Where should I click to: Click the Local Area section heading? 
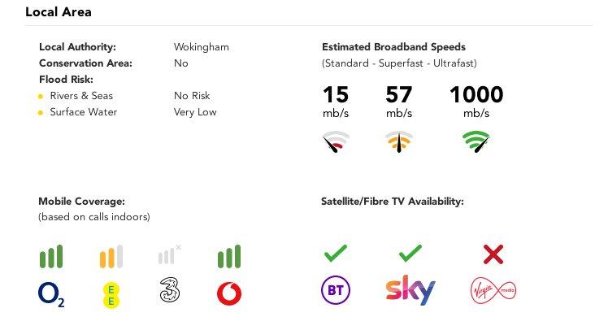click(59, 12)
